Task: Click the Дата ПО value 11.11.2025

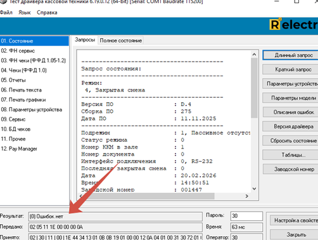Action: point(198,119)
